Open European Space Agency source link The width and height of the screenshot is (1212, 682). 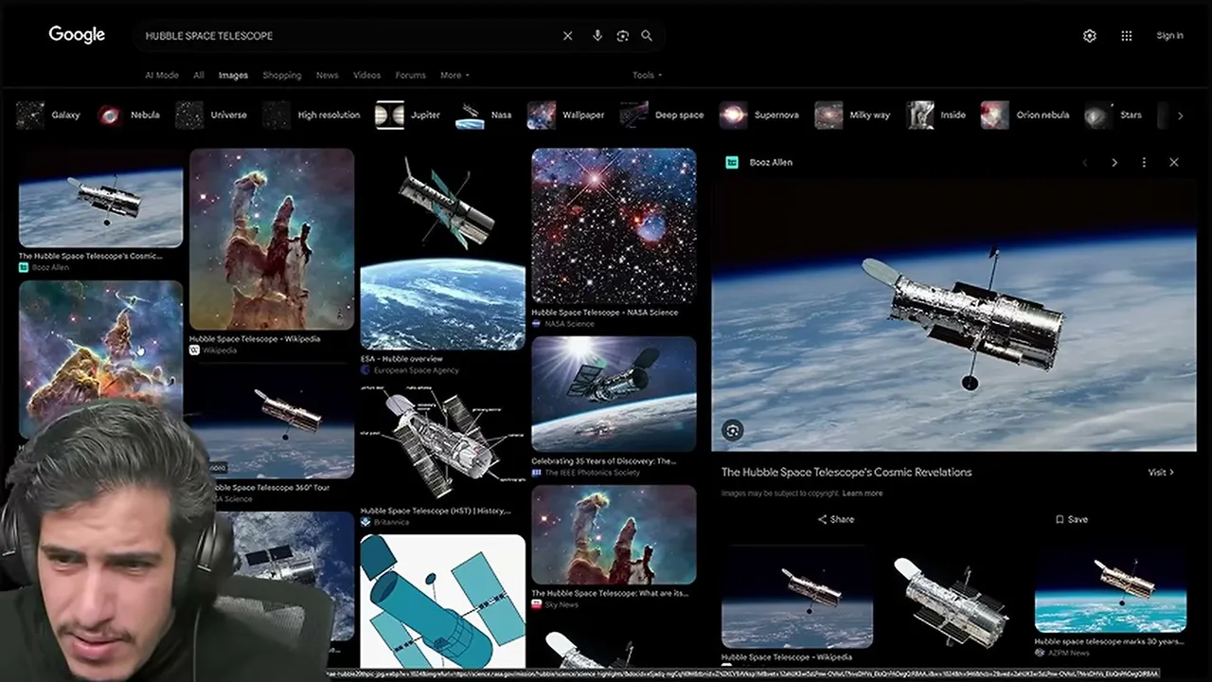click(x=410, y=370)
